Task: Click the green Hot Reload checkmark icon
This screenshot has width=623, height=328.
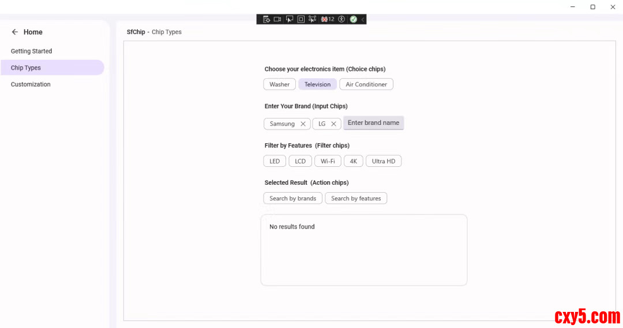Action: click(353, 19)
